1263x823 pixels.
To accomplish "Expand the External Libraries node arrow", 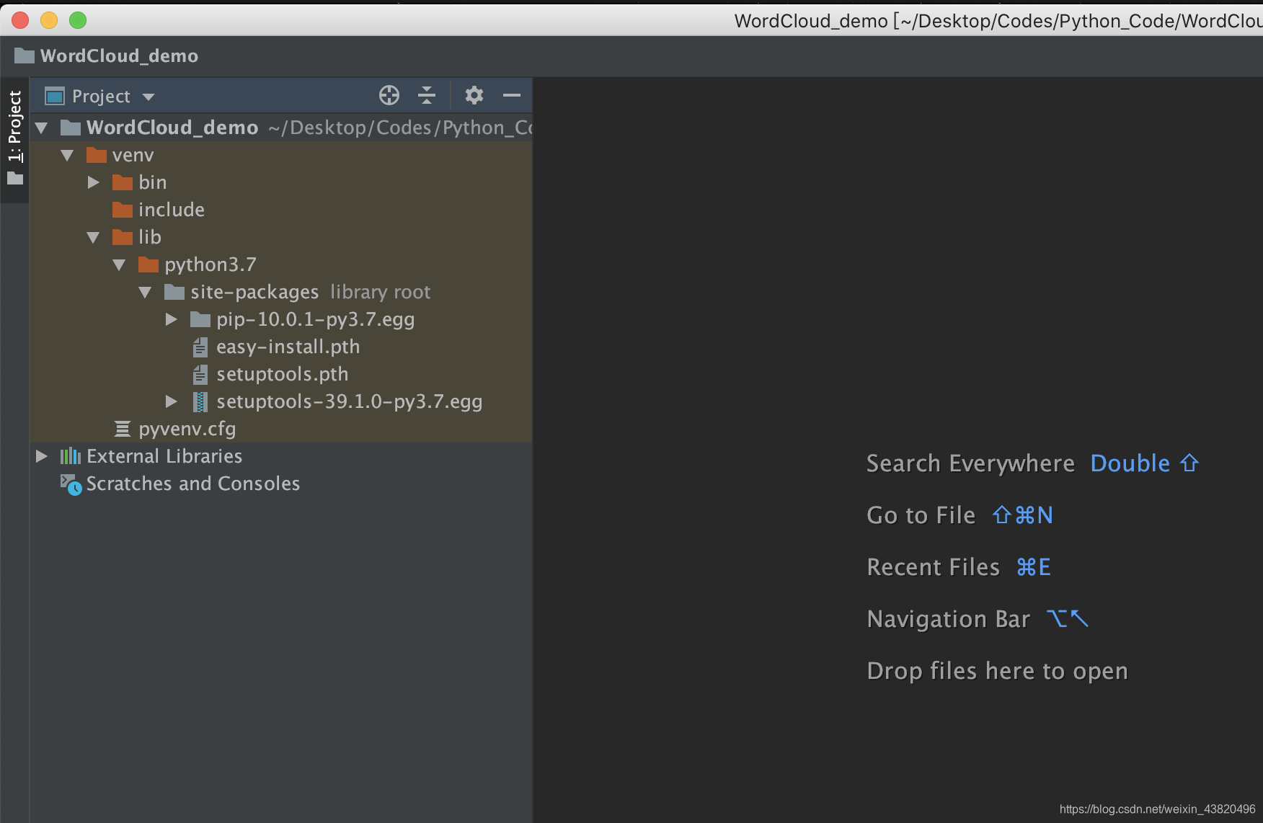I will (42, 456).
